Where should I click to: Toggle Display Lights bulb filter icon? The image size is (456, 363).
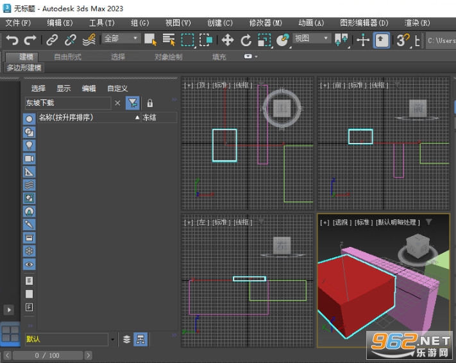29,146
